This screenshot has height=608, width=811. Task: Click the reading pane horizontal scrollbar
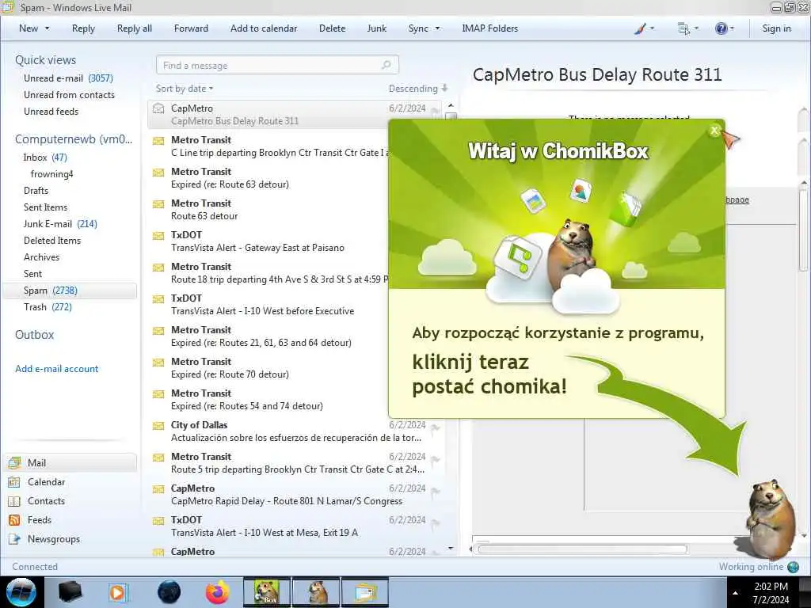pyautogui.click(x=582, y=549)
